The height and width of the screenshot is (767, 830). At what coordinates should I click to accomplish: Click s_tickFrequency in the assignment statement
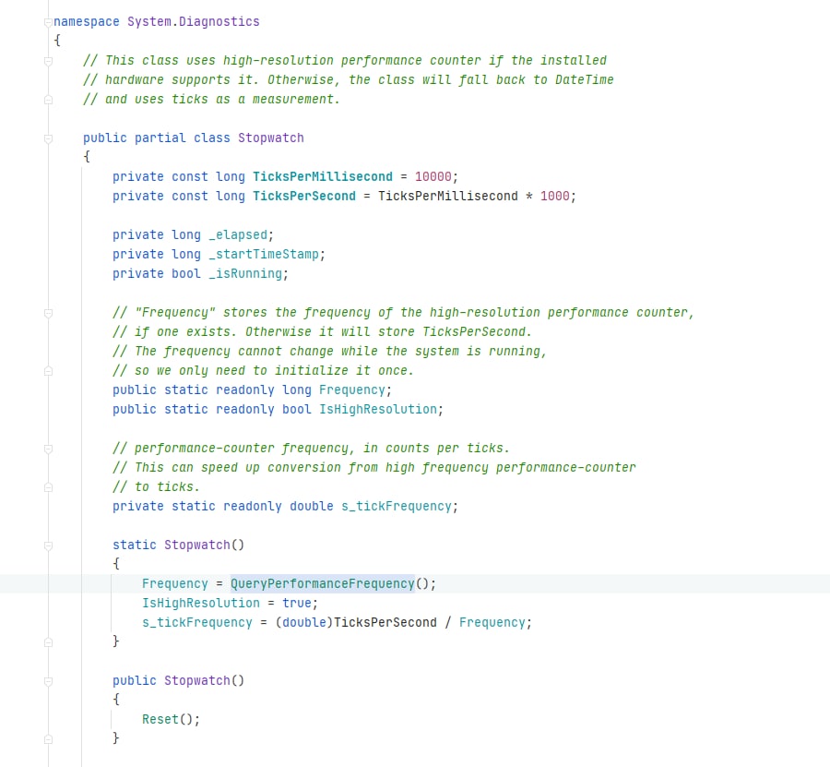click(197, 622)
